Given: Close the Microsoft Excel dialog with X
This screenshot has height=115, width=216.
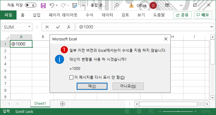Looking at the screenshot, I should coord(166,39).
